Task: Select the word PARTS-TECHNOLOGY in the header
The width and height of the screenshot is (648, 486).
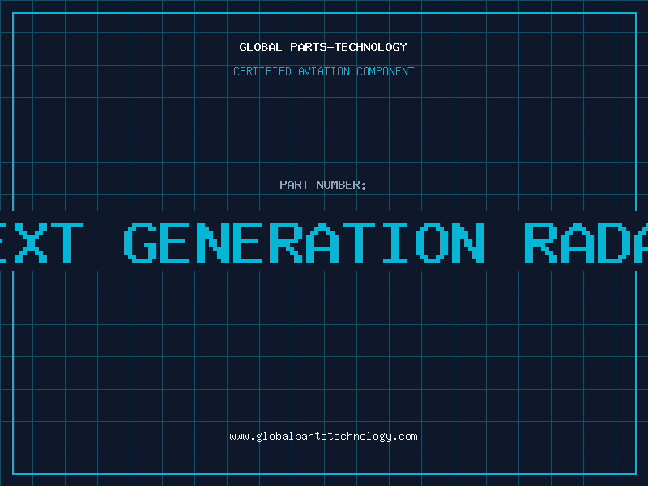Action: (348, 47)
